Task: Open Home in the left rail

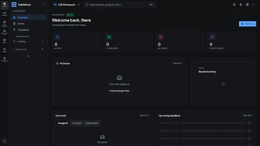Action: pyautogui.click(x=5, y=5)
